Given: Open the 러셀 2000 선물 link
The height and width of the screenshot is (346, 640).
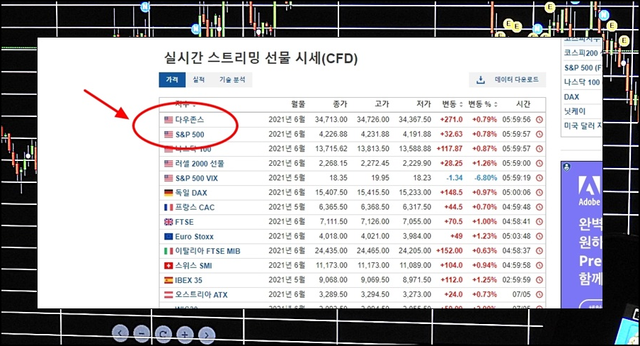Looking at the screenshot, I should coord(200,164).
